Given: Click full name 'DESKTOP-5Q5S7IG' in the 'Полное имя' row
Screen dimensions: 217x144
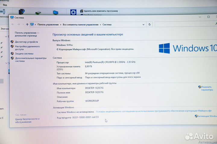Looking at the screenshot, I should click(x=94, y=92).
